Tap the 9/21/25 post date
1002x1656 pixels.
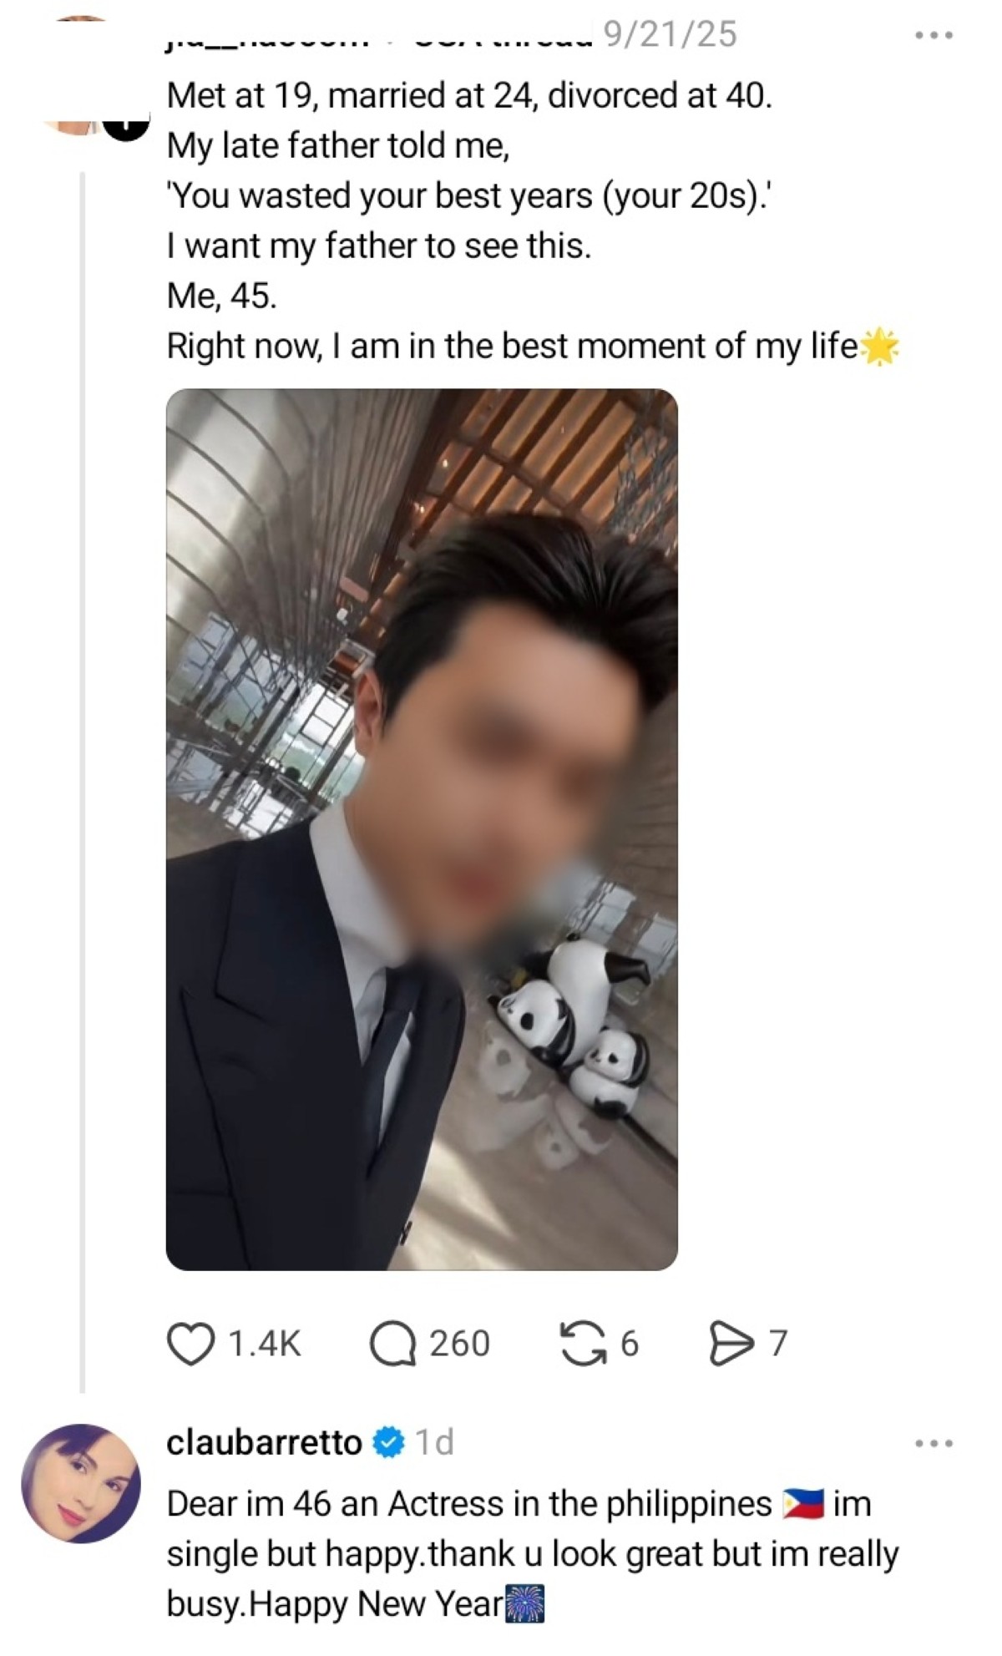click(x=670, y=34)
